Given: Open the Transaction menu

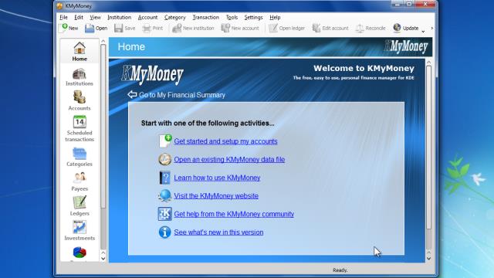Looking at the screenshot, I should [x=206, y=17].
